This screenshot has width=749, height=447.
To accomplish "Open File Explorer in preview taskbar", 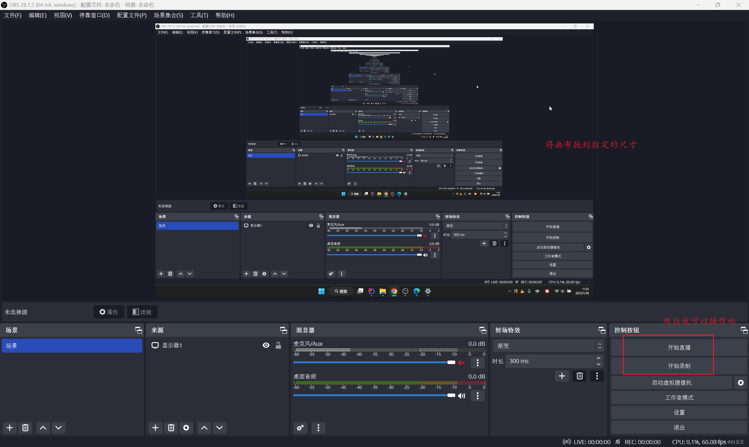I will pos(383,291).
